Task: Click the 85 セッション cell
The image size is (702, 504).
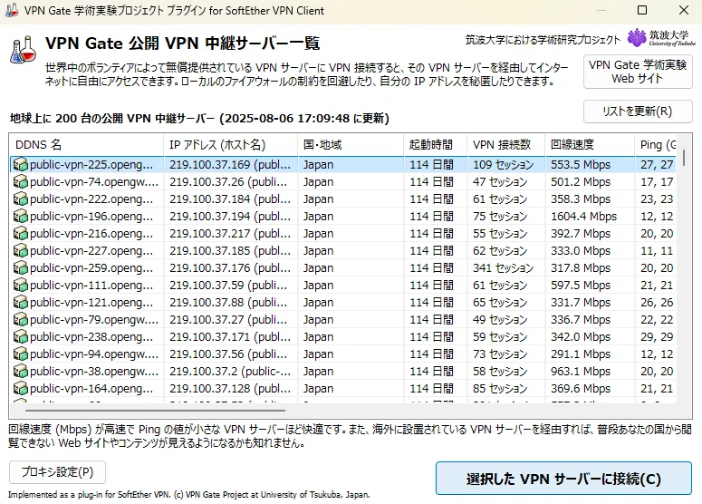Action: [500, 389]
